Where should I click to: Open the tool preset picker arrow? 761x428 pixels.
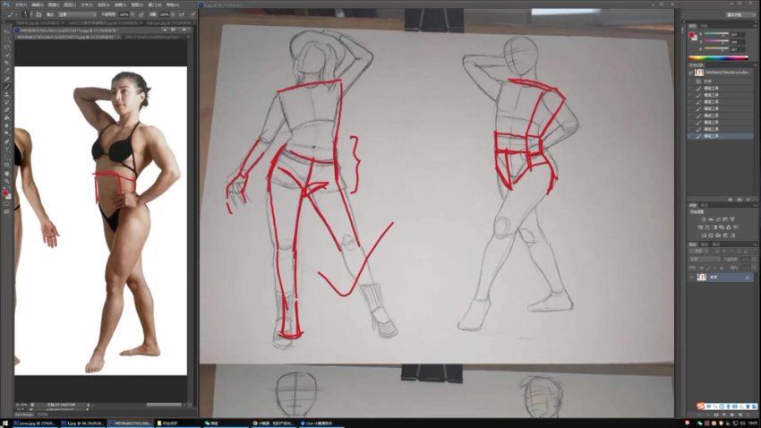tap(16, 14)
